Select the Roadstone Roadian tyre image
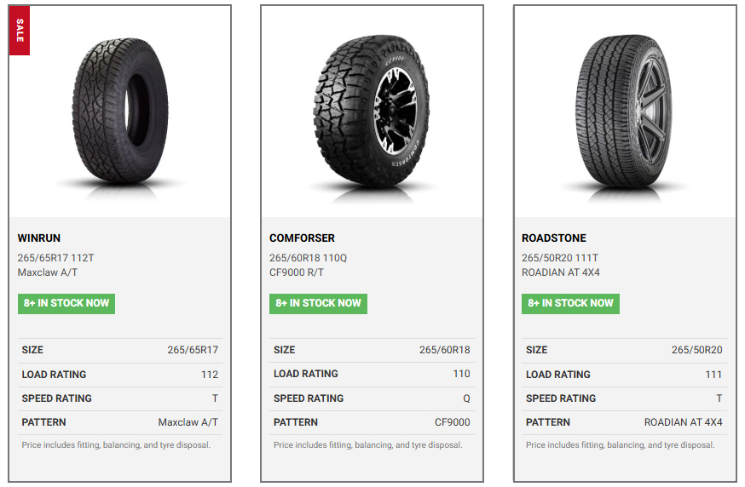The width and height of the screenshot is (745, 487). click(x=624, y=111)
